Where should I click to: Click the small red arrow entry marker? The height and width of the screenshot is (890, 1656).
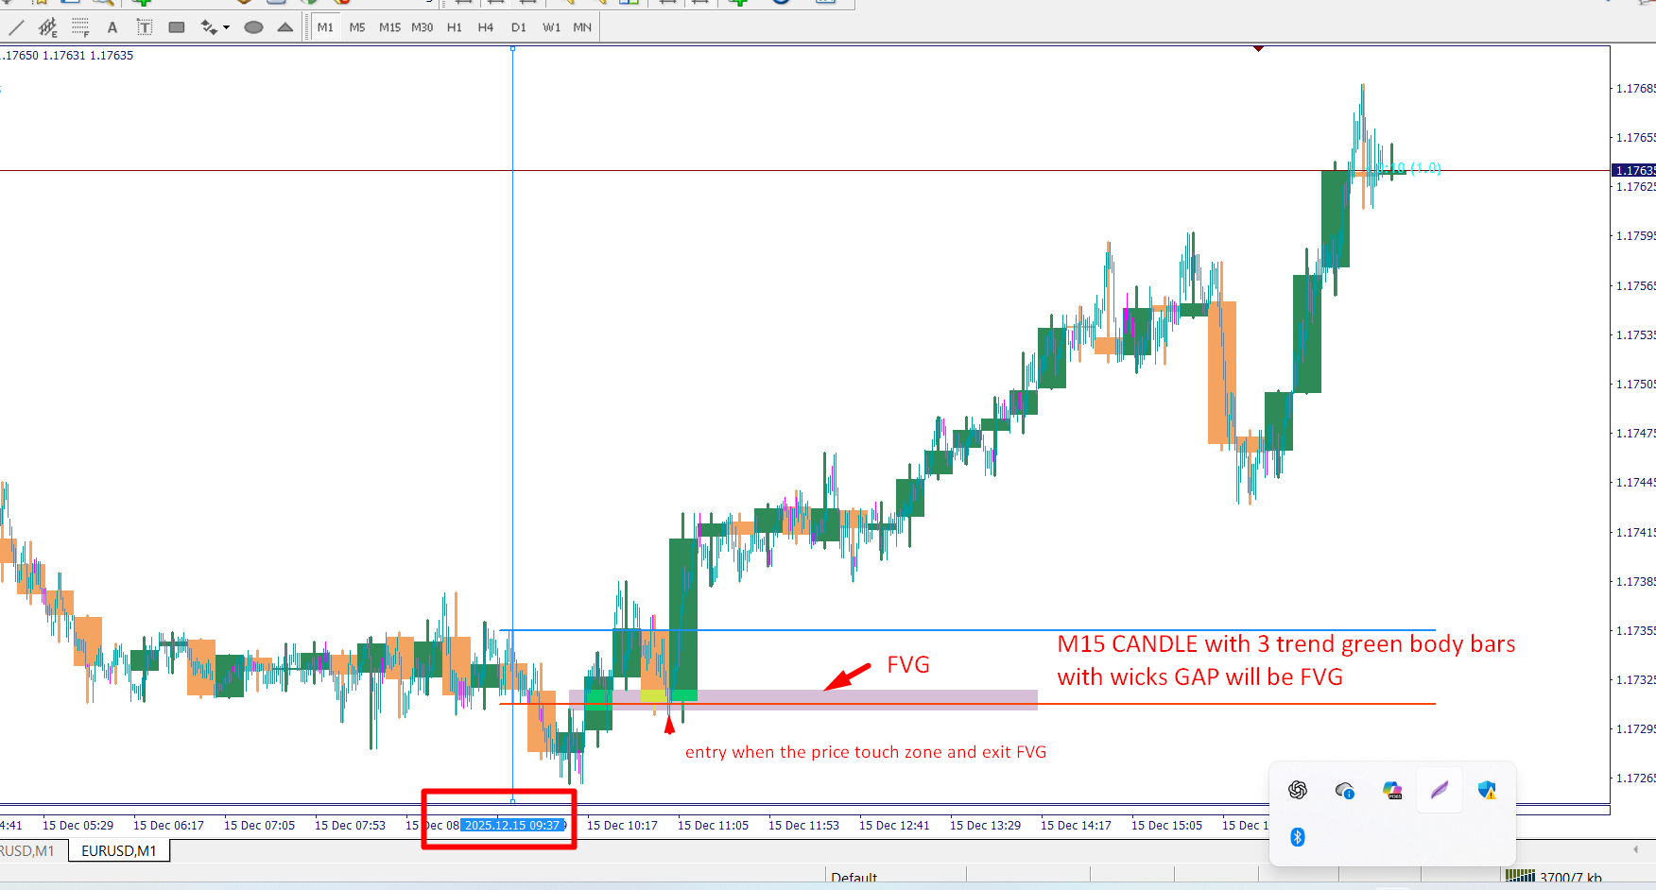pos(669,725)
